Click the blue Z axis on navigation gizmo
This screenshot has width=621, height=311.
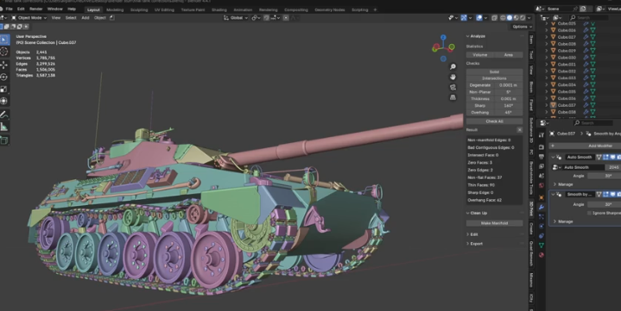tap(443, 38)
